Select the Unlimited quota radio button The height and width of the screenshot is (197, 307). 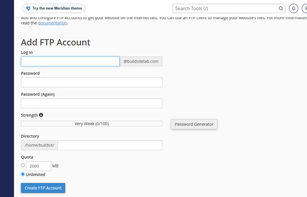[x=23, y=174]
